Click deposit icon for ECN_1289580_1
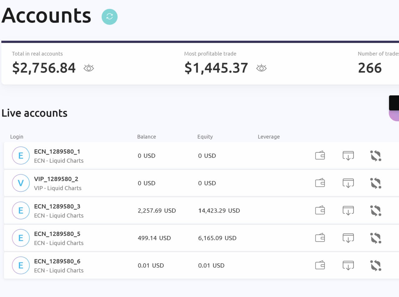 coord(348,156)
